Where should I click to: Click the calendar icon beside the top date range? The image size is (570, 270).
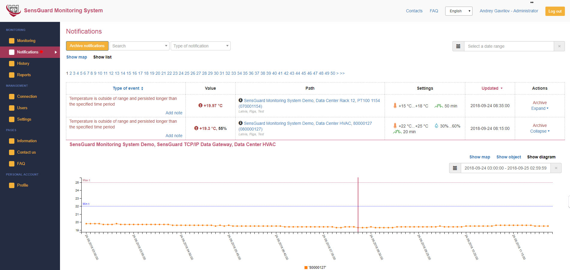(458, 46)
